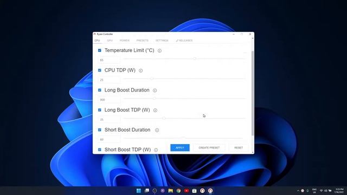Viewport: 347px width, 195px height.
Task: Click the scrollbar up arrow in Ryzen Controller
Action: click(x=253, y=38)
